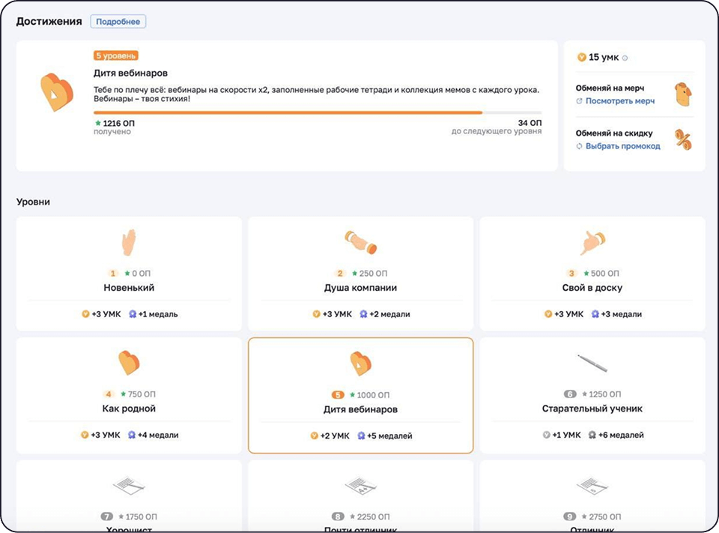Open the Подробнее achievements details button
The image size is (719, 533).
[118, 22]
